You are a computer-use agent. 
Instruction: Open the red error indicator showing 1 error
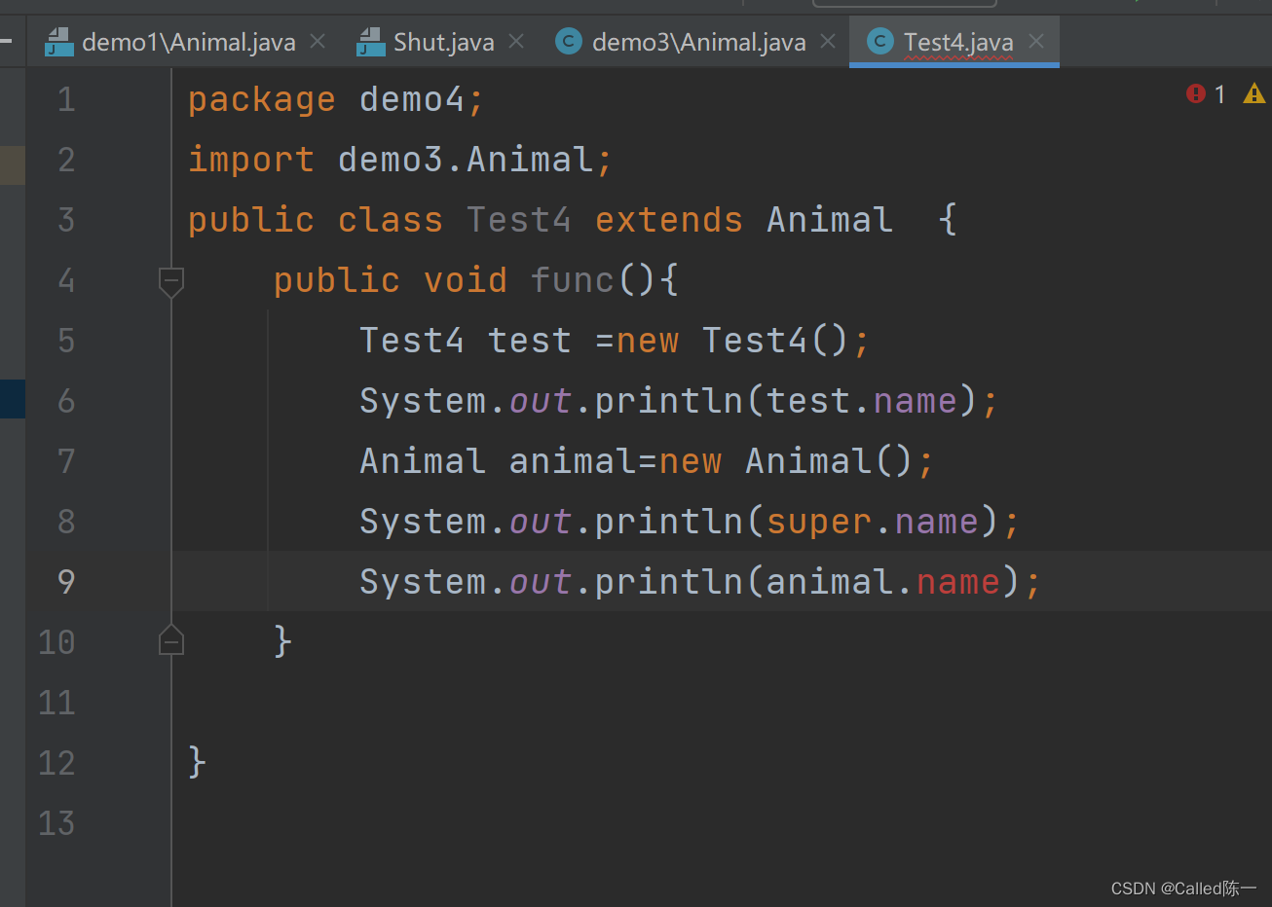click(x=1196, y=93)
